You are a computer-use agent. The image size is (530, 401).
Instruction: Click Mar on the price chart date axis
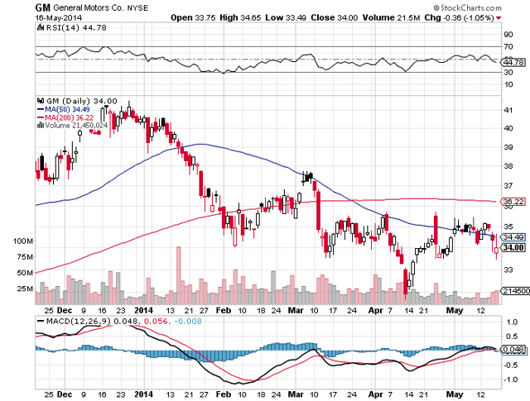(296, 311)
